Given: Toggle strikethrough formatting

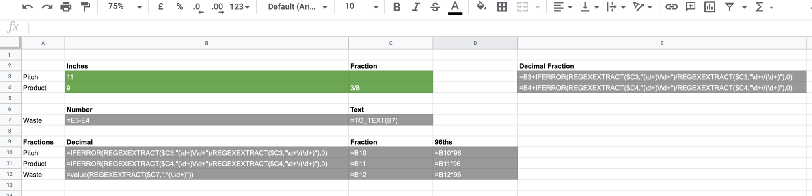Looking at the screenshot, I should coord(435,7).
